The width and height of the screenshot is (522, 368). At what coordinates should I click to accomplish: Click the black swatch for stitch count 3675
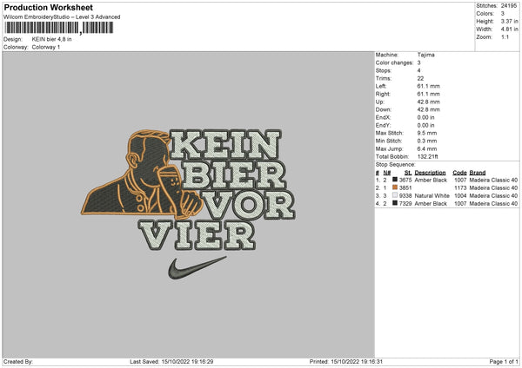click(395, 180)
